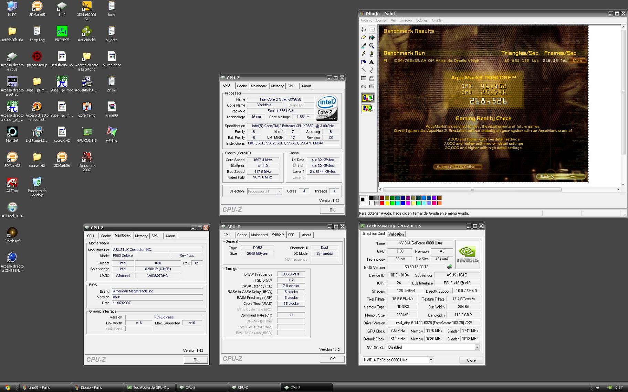This screenshot has width=628, height=392.
Task: Select the Pencil tool in Paint
Action: 364,54
